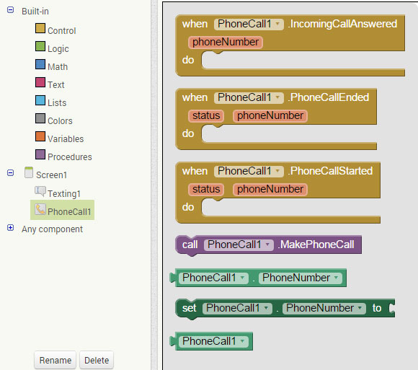Click the Screen1 form icon

click(29, 172)
